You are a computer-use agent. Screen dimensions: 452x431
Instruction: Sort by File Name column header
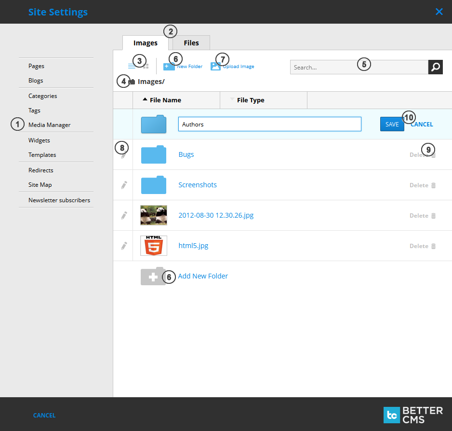pyautogui.click(x=165, y=100)
